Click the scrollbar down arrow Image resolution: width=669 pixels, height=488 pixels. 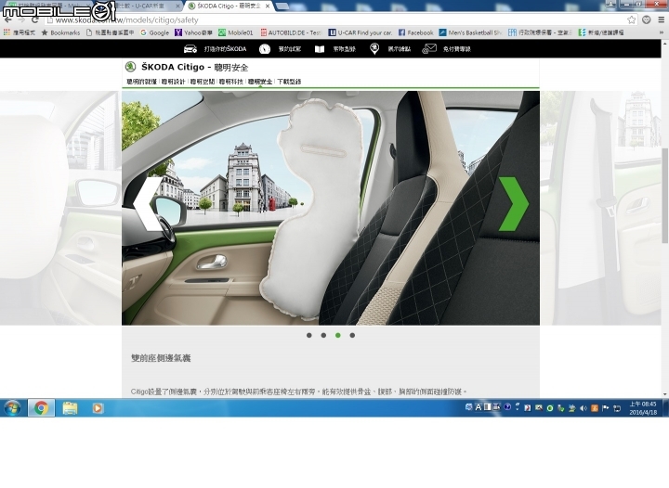[664, 394]
